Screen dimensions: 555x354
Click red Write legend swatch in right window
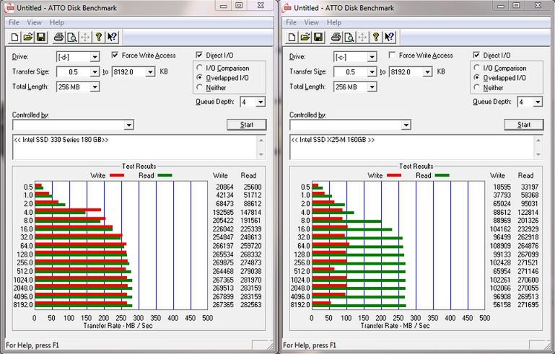coord(394,175)
